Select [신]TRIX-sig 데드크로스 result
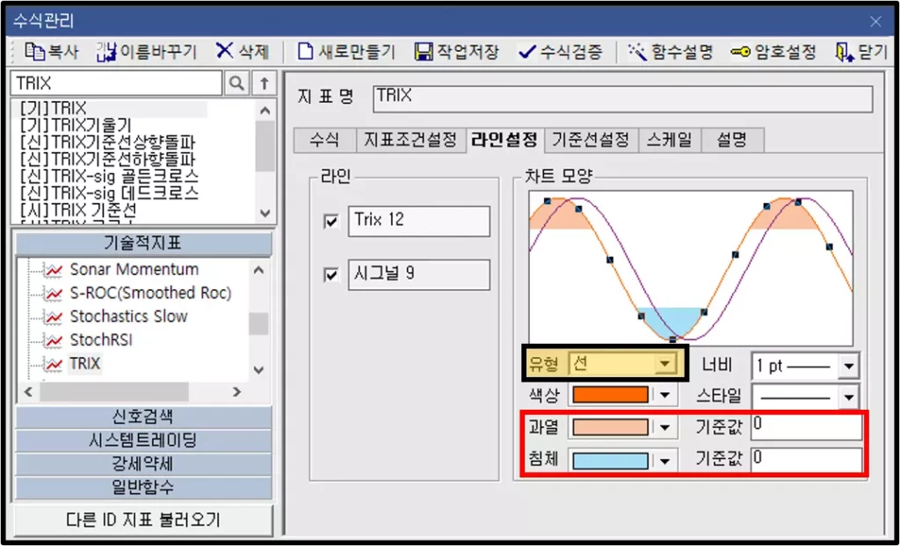This screenshot has width=900, height=546. (x=109, y=193)
